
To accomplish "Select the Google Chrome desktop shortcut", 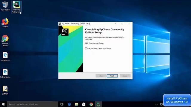I will pos(5,41).
